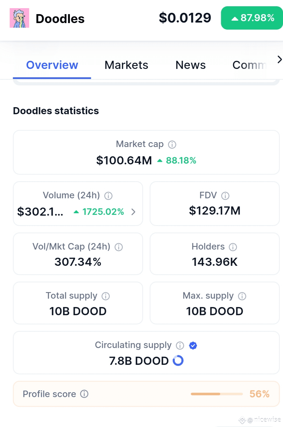The height and width of the screenshot is (427, 283).
Task: Open the Profile score info icon
Action: tap(84, 394)
